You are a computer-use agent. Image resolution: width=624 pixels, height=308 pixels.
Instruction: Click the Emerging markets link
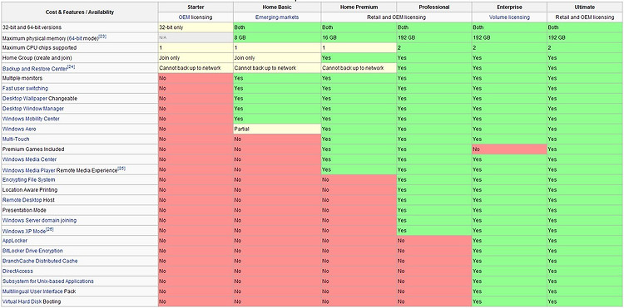pyautogui.click(x=277, y=17)
